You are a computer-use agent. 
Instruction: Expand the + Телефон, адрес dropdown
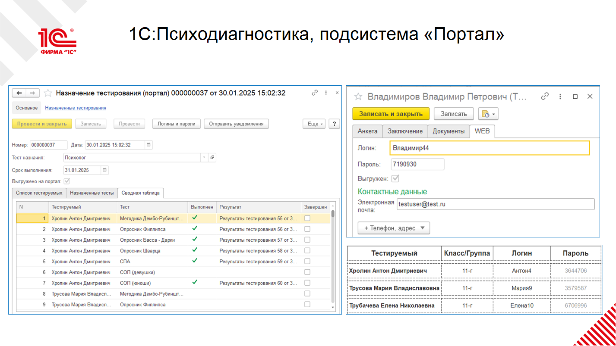pyautogui.click(x=394, y=228)
